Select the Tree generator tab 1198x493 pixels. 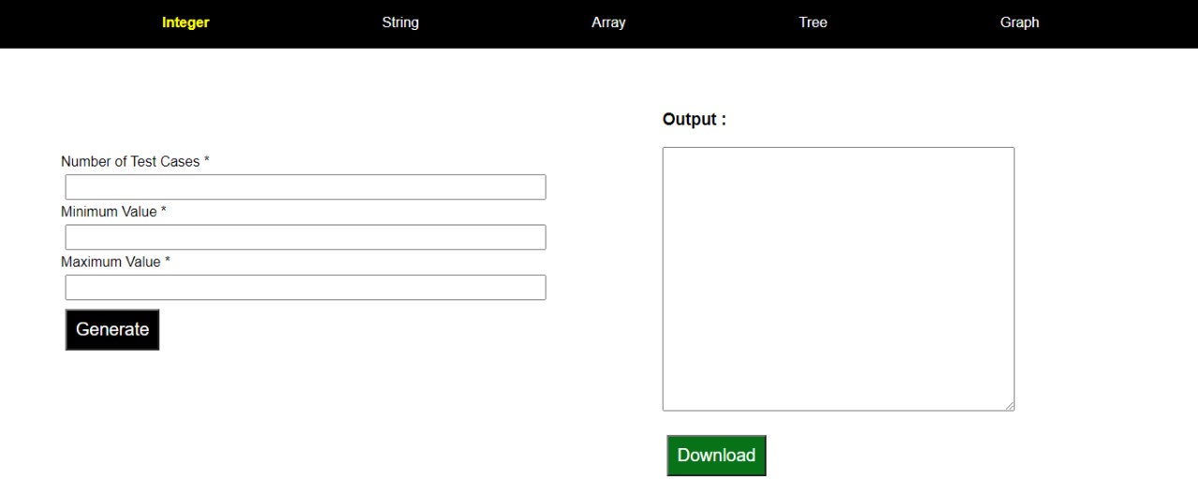[812, 22]
